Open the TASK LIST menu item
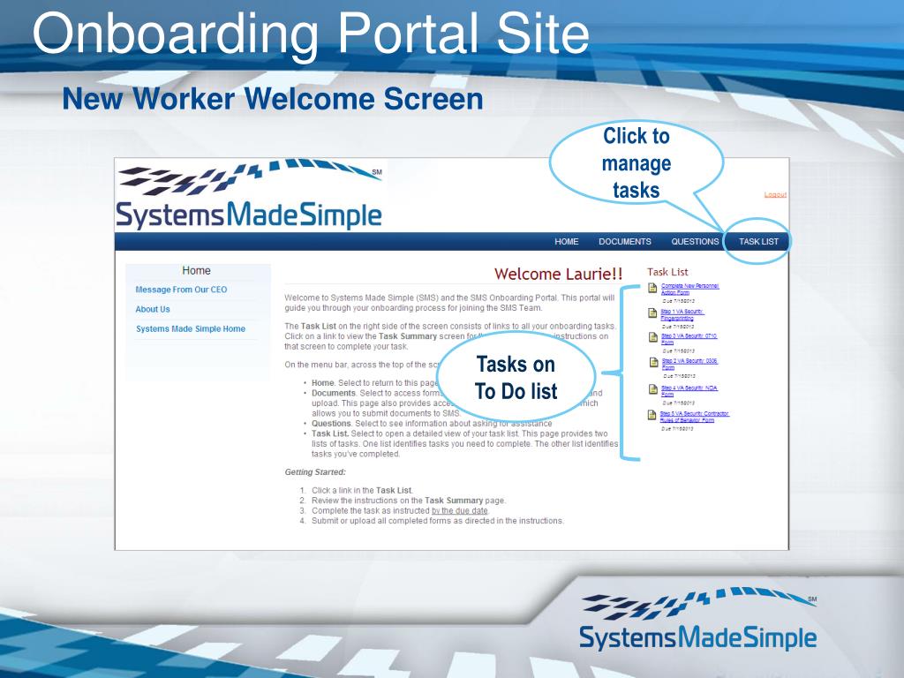904x678 pixels. click(758, 242)
